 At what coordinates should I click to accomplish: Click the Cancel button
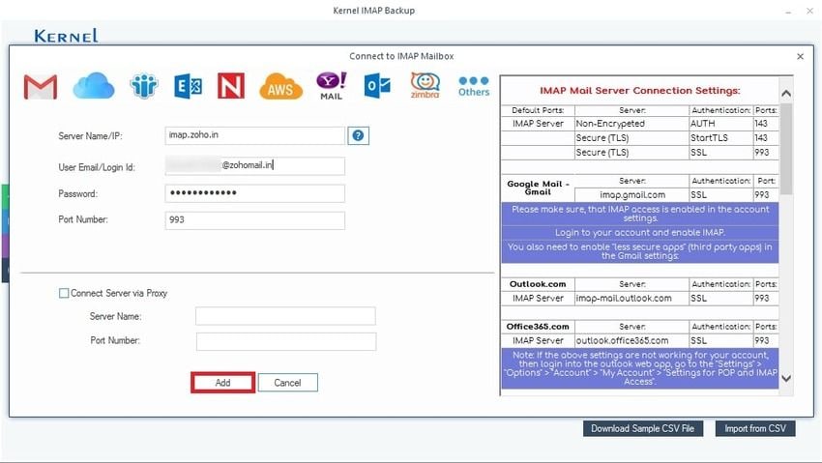tap(288, 383)
